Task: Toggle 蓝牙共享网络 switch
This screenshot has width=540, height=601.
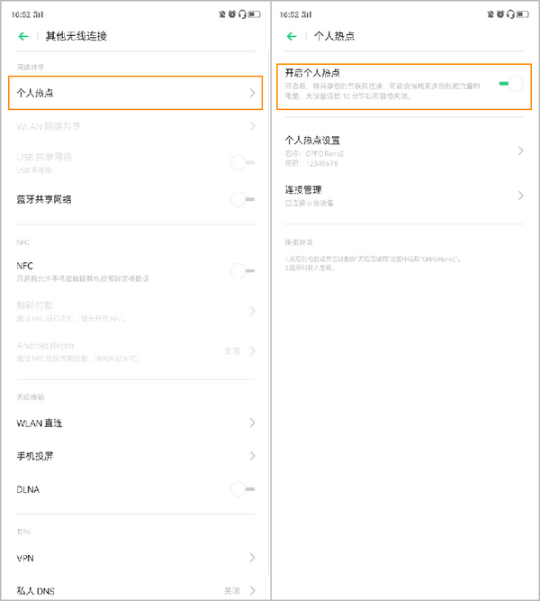Action: pos(238,199)
